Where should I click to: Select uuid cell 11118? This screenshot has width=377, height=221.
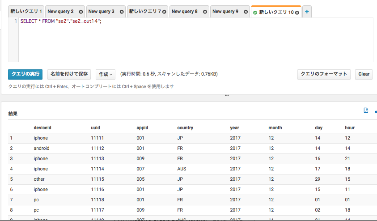[x=97, y=200]
